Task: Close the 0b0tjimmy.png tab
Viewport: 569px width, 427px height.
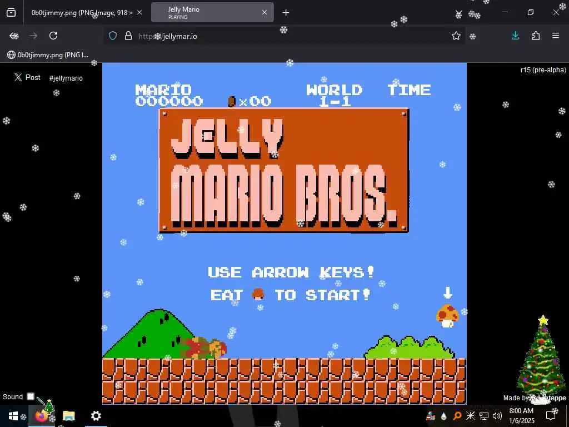Action: [139, 13]
